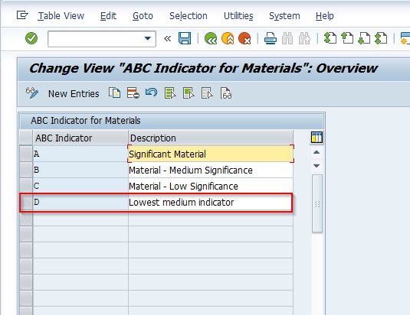The width and height of the screenshot is (410, 315).
Task: Toggle the display/change glasses pencil icon
Action: 32,93
